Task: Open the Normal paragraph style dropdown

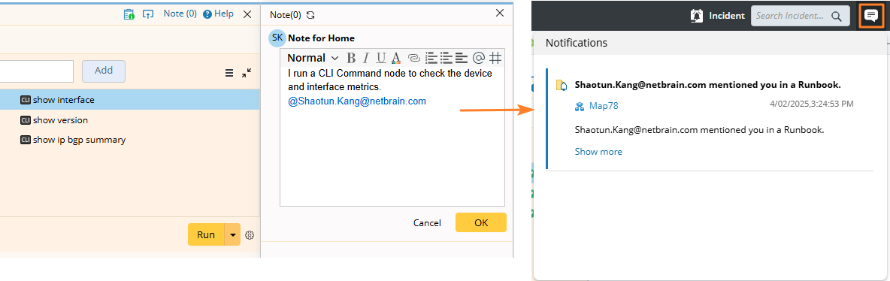Action: [x=312, y=58]
